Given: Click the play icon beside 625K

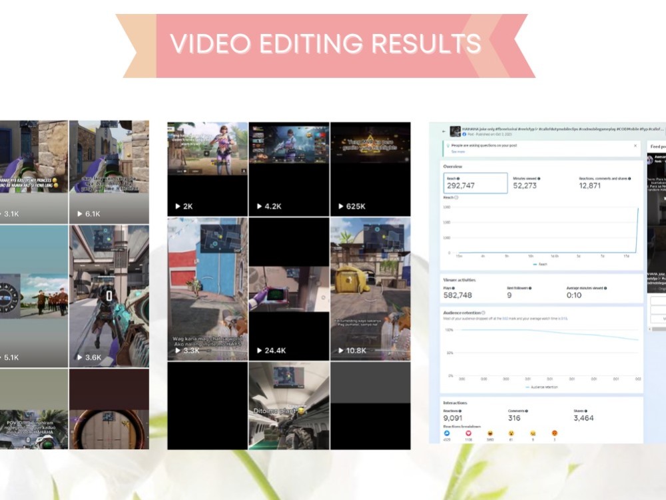Looking at the screenshot, I should [340, 206].
